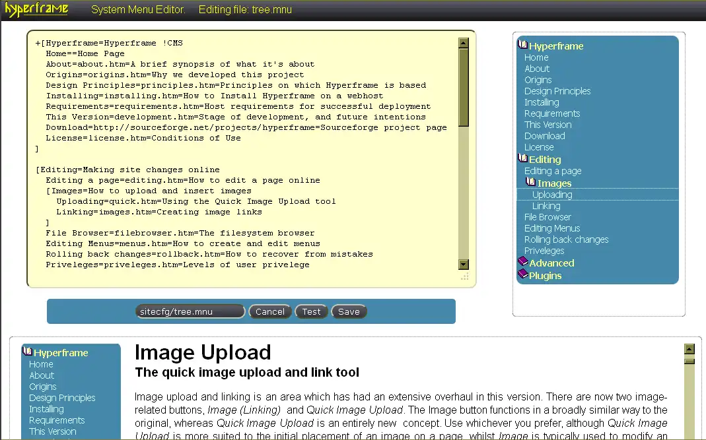Click the Advanced heading label
Viewport: 706px width, 440px height.
pyautogui.click(x=551, y=263)
